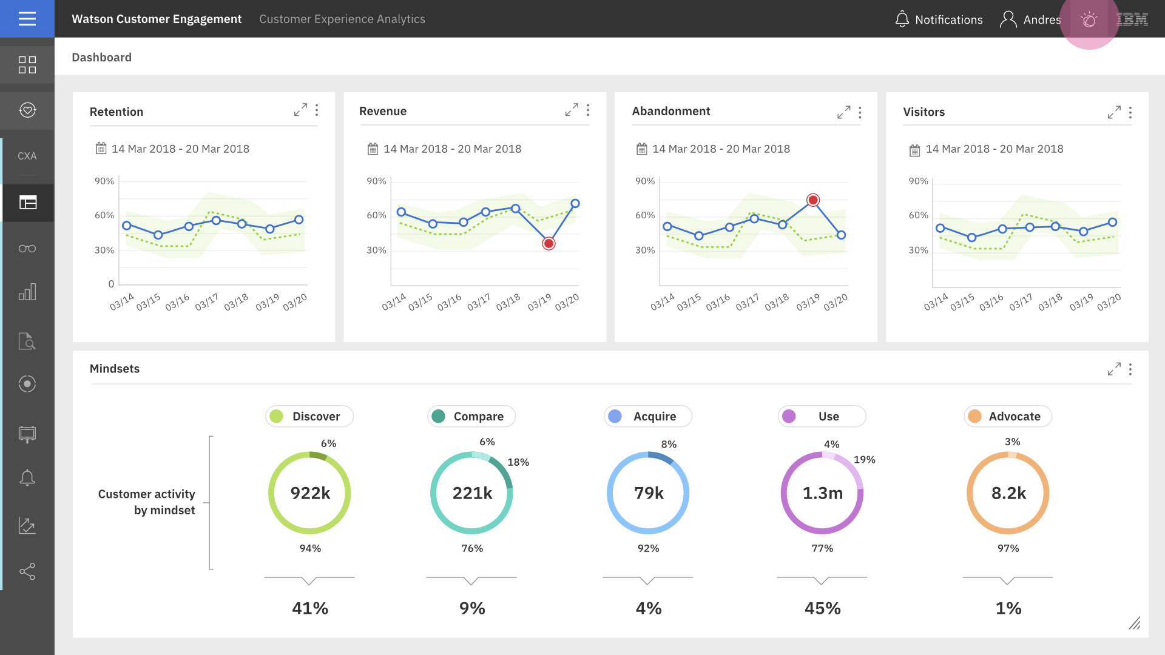Expand the Retention card to fullscreen

pyautogui.click(x=300, y=110)
